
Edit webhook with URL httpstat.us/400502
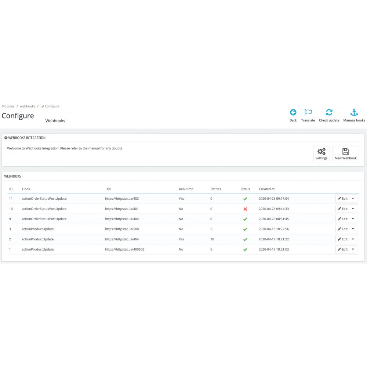pos(342,249)
